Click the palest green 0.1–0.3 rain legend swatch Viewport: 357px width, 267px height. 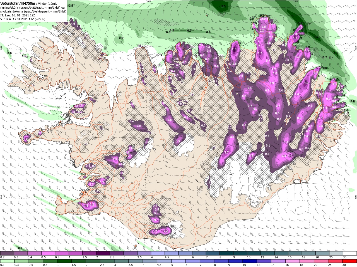pyautogui.click(x=7, y=261)
